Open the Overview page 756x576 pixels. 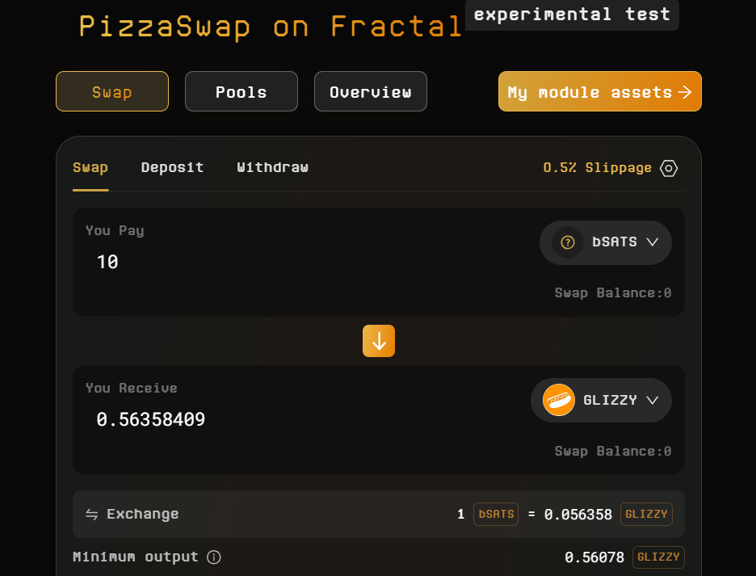(x=370, y=91)
